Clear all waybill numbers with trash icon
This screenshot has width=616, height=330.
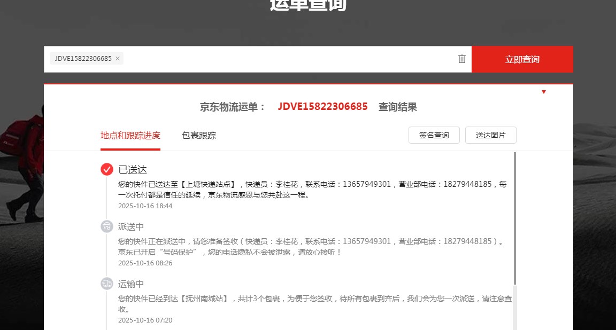[x=462, y=59]
